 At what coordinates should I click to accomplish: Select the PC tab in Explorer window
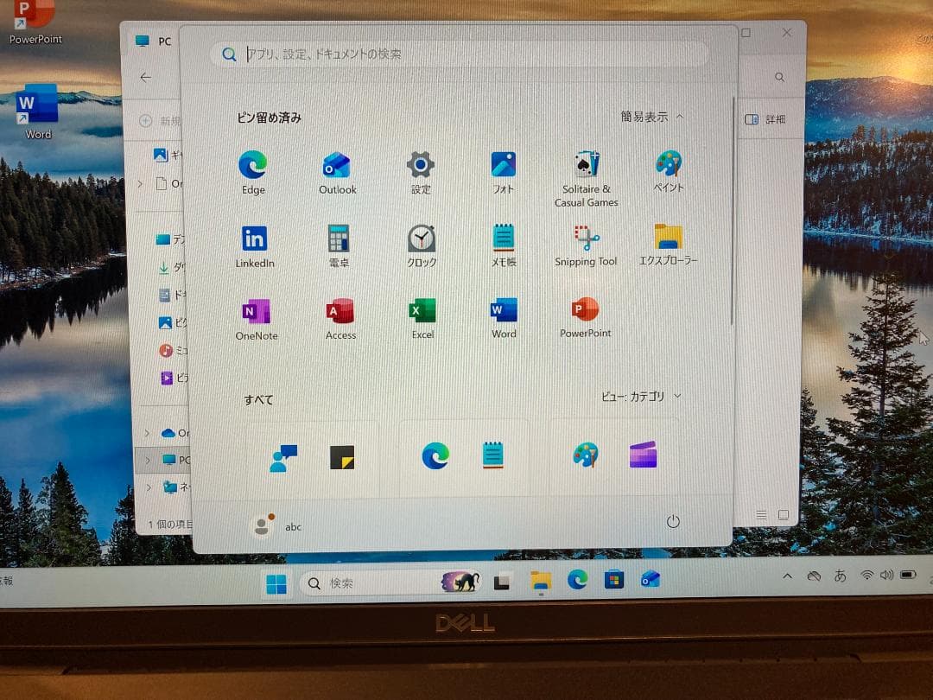click(x=154, y=41)
